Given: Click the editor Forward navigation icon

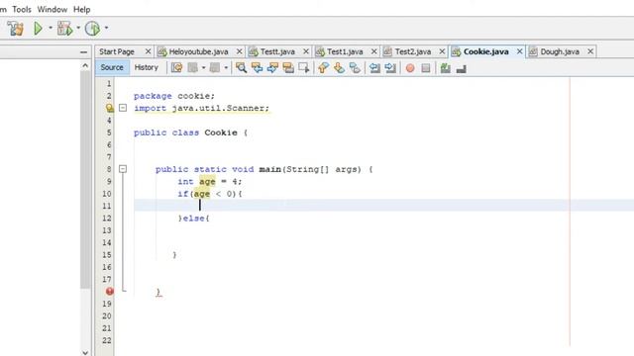Looking at the screenshot, I should pos(215,68).
